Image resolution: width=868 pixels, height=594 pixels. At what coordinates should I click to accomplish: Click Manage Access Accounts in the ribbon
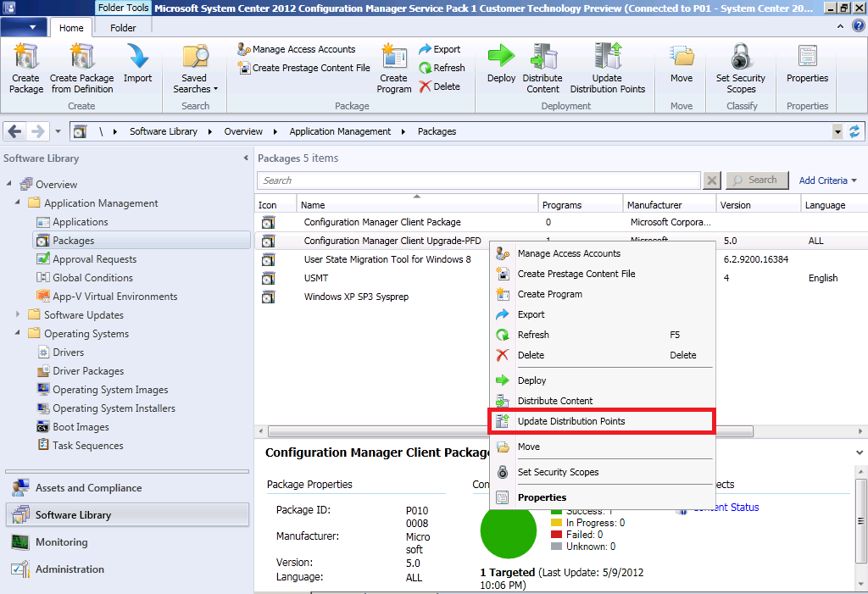[x=297, y=49]
